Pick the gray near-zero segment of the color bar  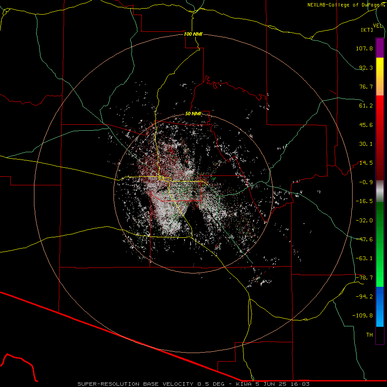tap(380, 191)
